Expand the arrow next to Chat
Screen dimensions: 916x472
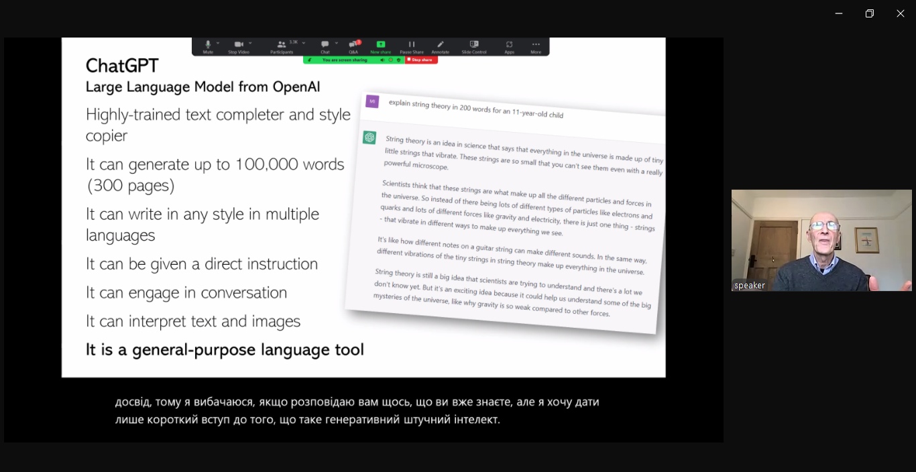[x=335, y=42]
